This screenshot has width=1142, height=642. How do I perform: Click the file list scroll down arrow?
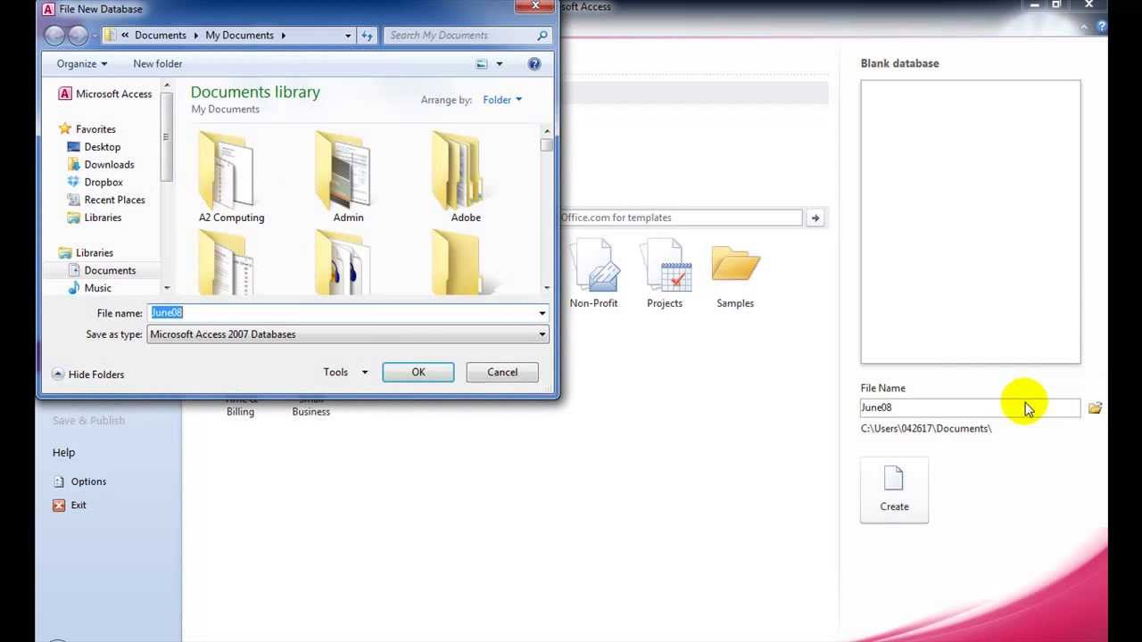(x=547, y=287)
